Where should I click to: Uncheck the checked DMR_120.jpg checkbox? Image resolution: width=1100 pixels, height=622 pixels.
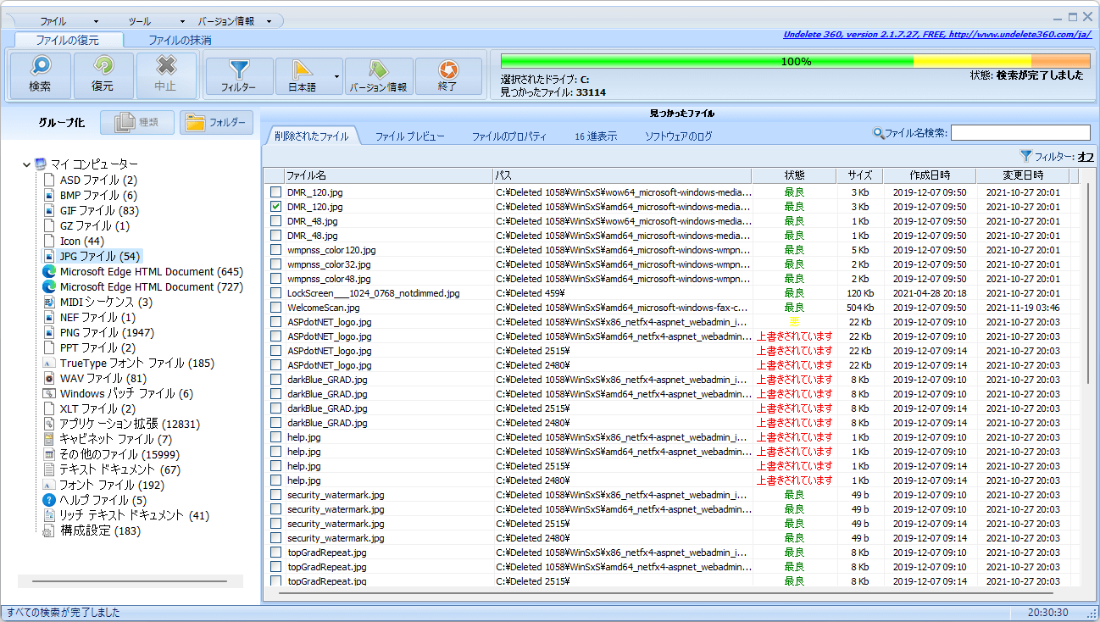[x=275, y=206]
